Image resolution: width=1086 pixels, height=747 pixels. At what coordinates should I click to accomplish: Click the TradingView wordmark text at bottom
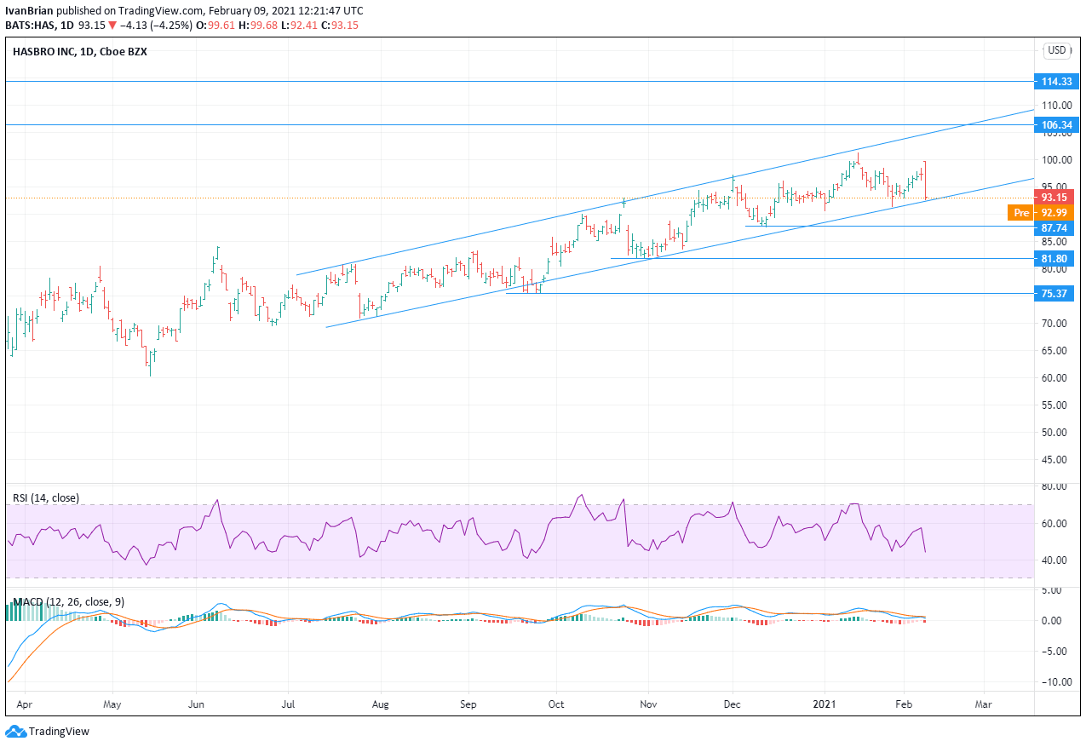coord(59,731)
